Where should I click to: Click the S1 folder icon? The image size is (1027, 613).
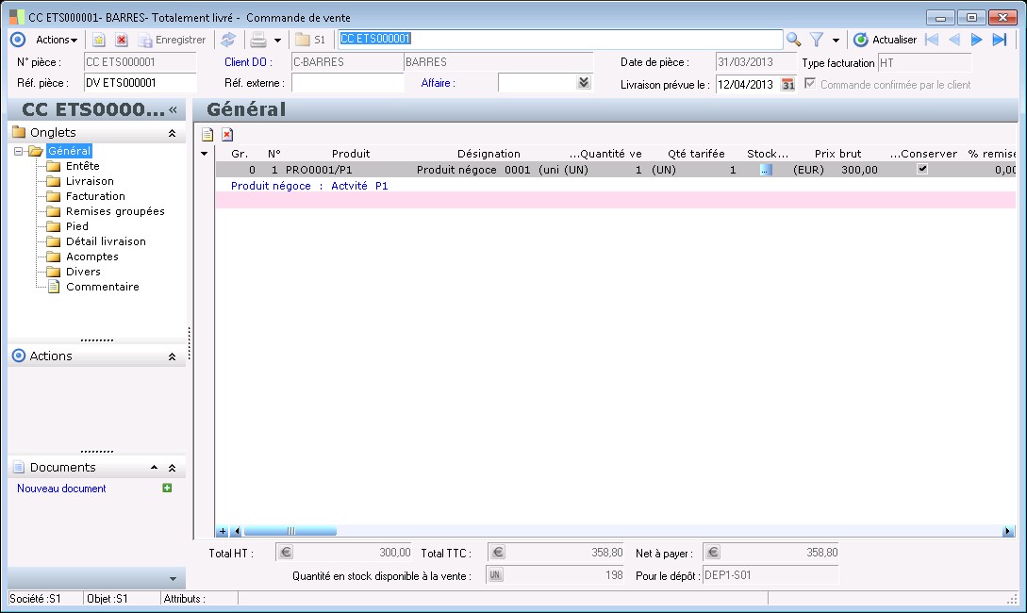[x=310, y=40]
